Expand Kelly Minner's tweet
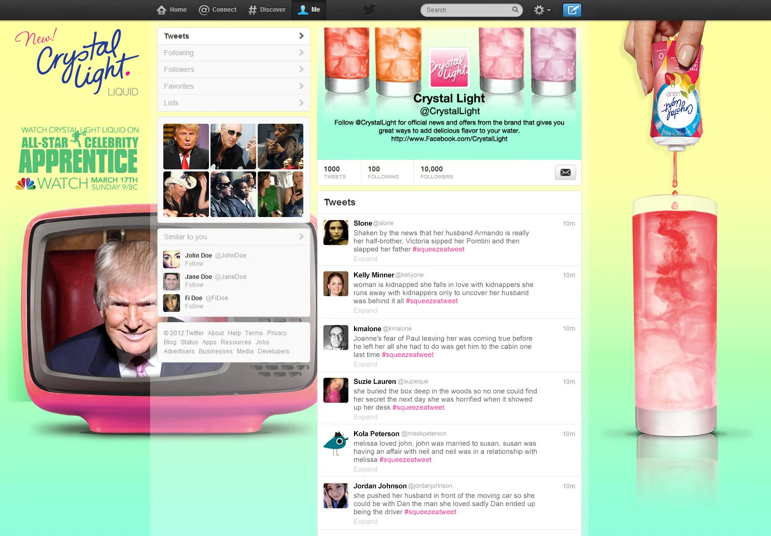 [365, 311]
